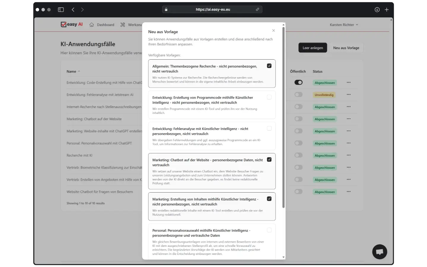The image size is (427, 267).
Task: Reverse sorting with the Name column arrow
Action: 79,71
